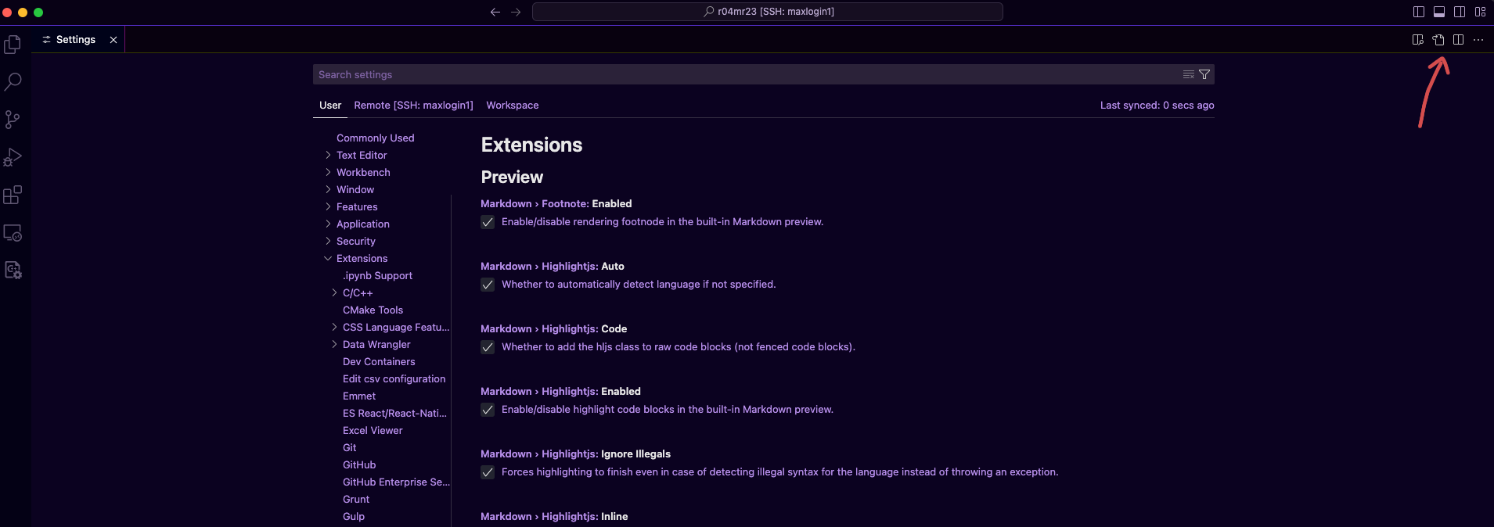Select the User settings tab

[330, 105]
